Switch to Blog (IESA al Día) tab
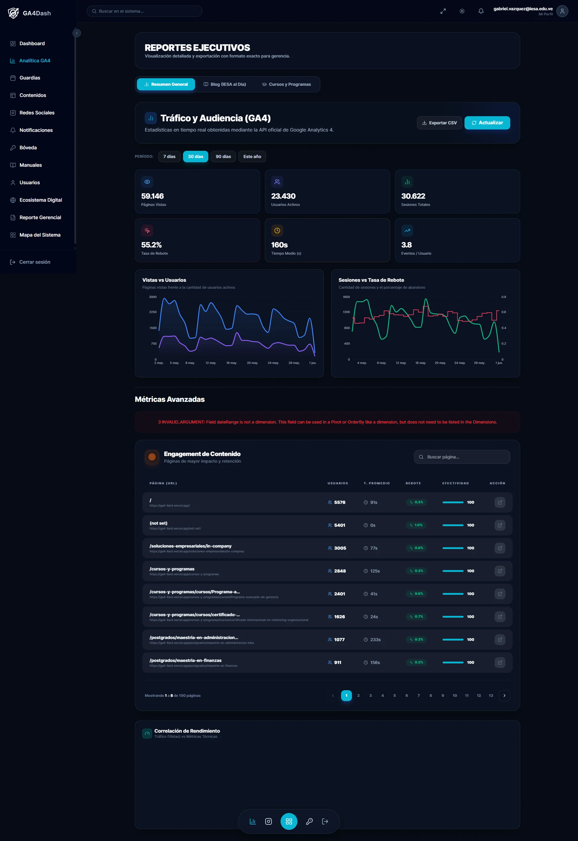 point(225,84)
